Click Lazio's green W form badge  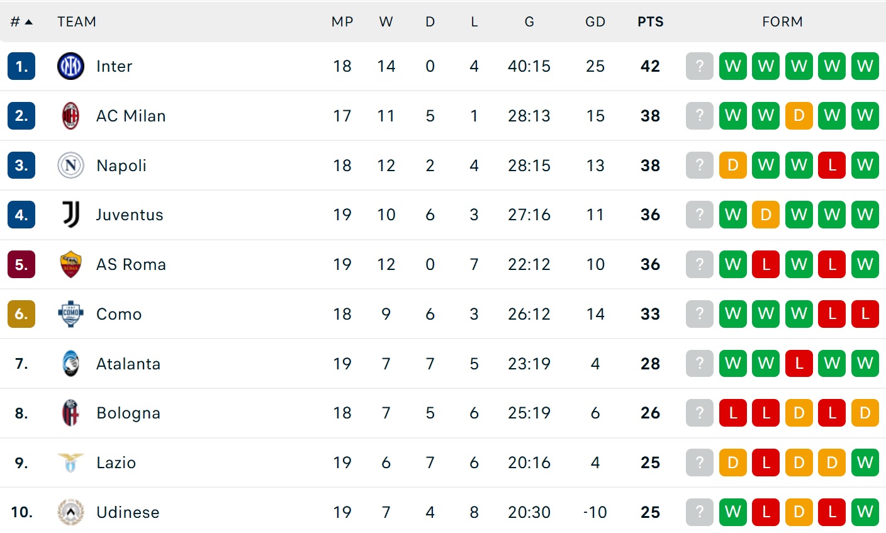click(x=865, y=463)
